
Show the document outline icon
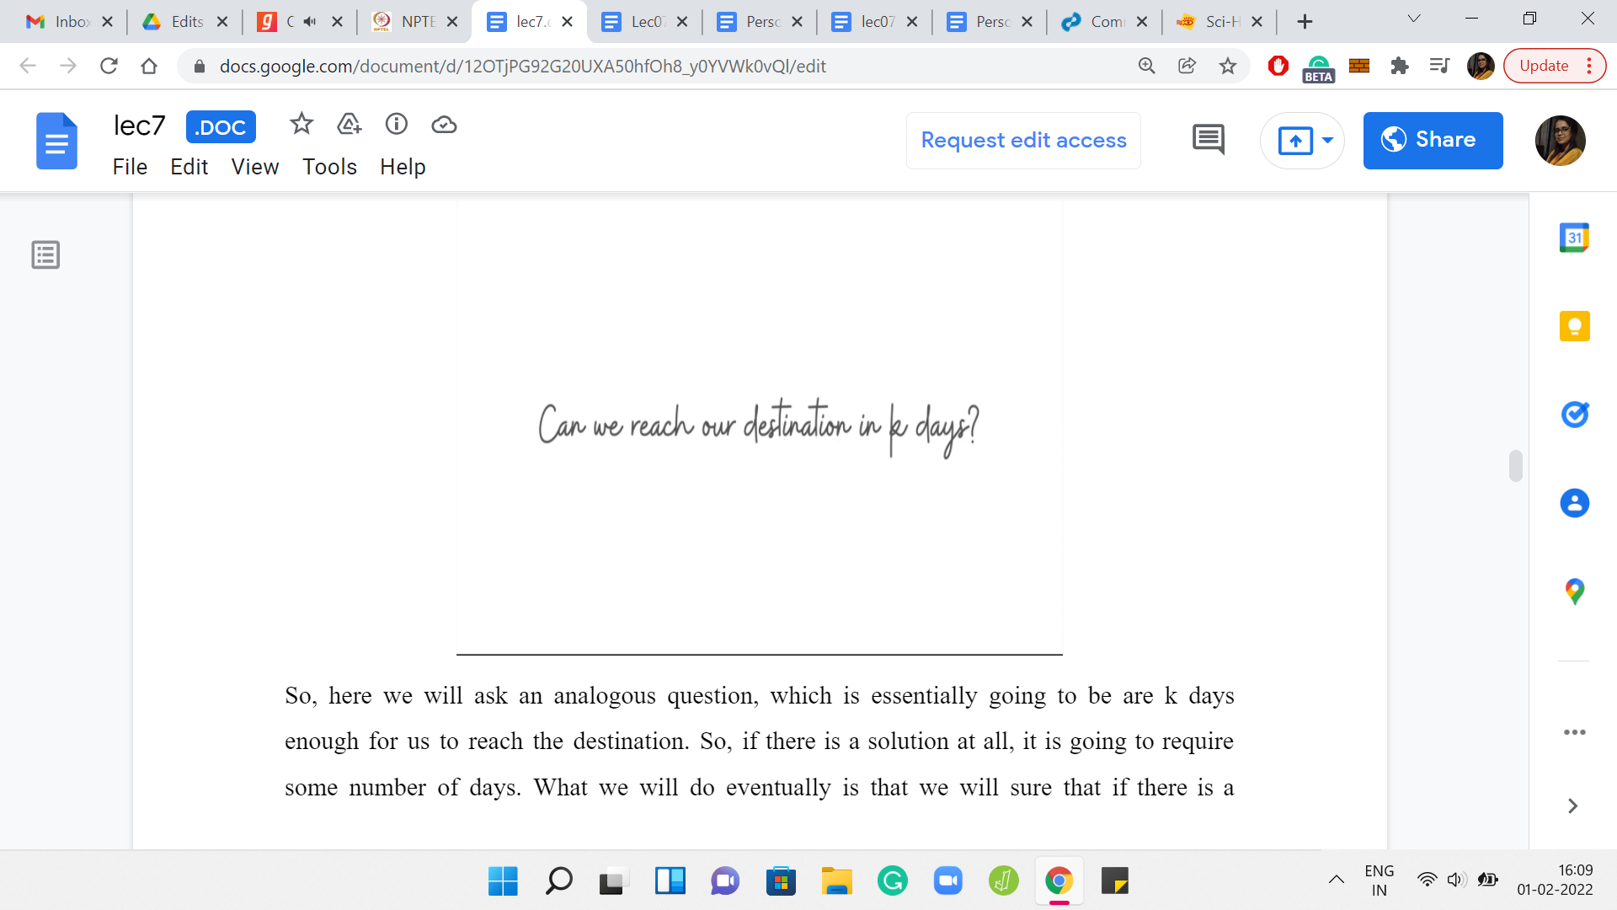coord(45,254)
